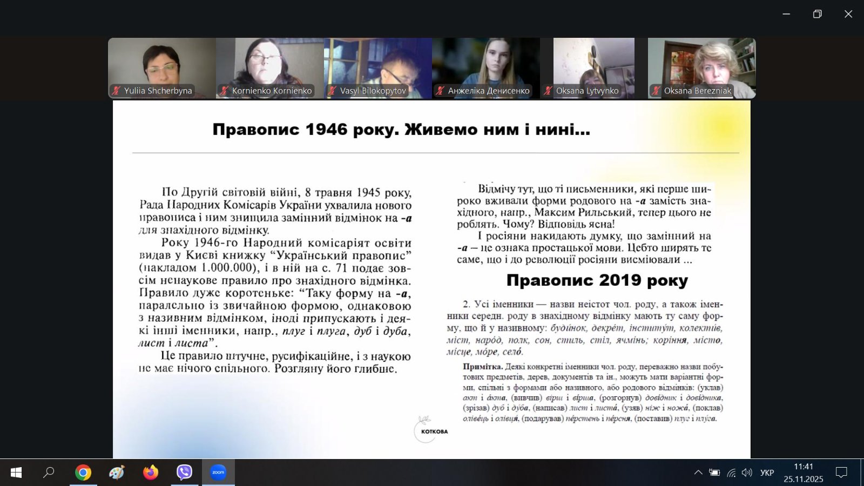This screenshot has height=486, width=864.
Task: Switch the УКР keyboard language
Action: click(767, 473)
